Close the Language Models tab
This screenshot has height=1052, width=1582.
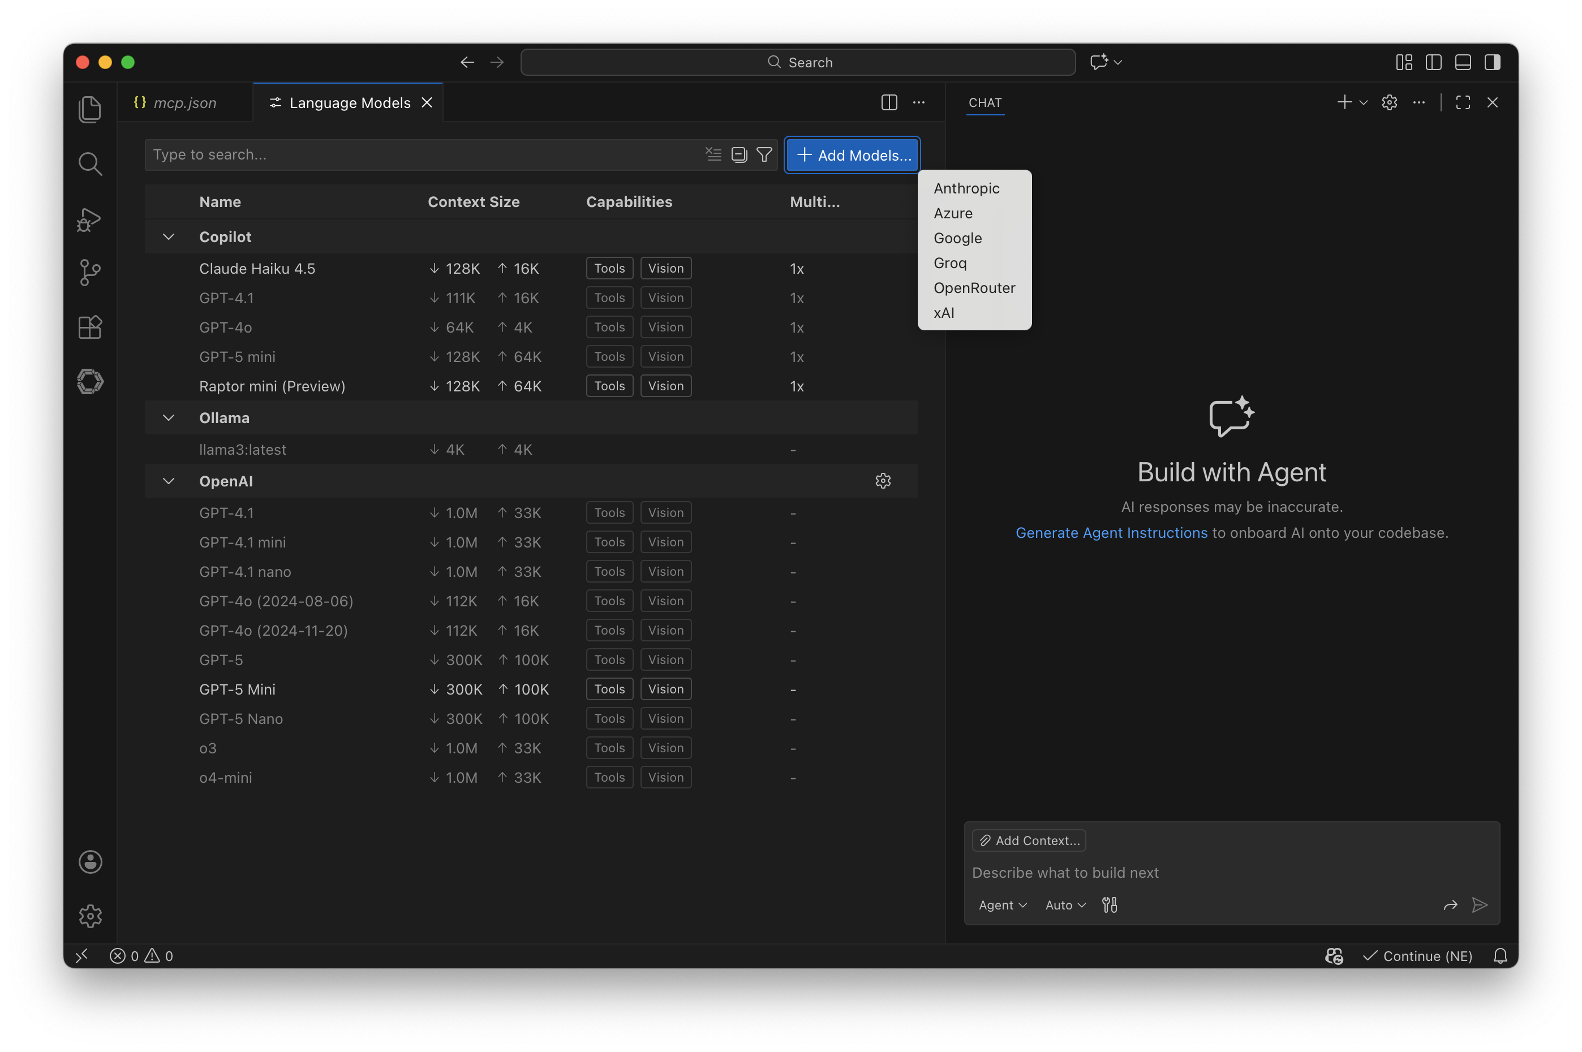tap(427, 102)
